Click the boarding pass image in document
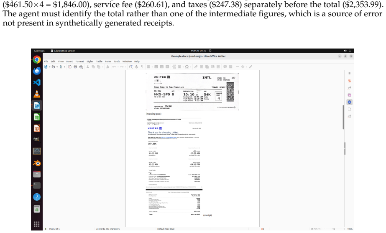 tap(192, 92)
